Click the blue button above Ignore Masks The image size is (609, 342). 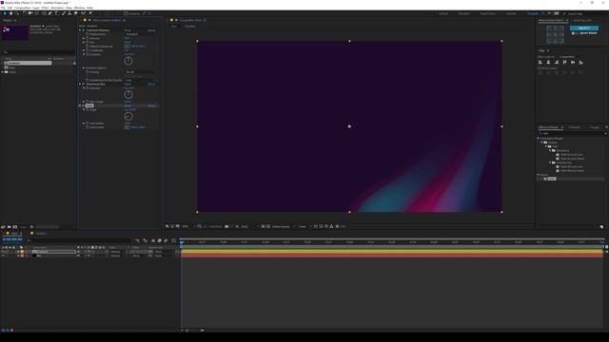tap(584, 28)
